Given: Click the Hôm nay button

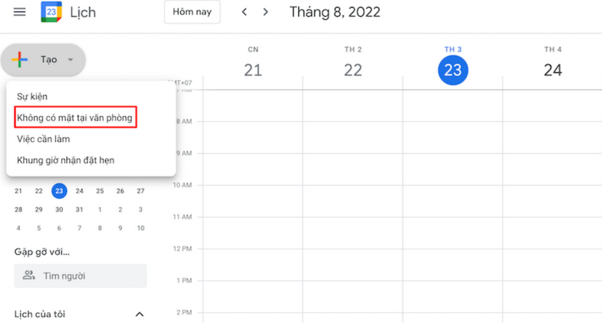Looking at the screenshot, I should [x=192, y=12].
